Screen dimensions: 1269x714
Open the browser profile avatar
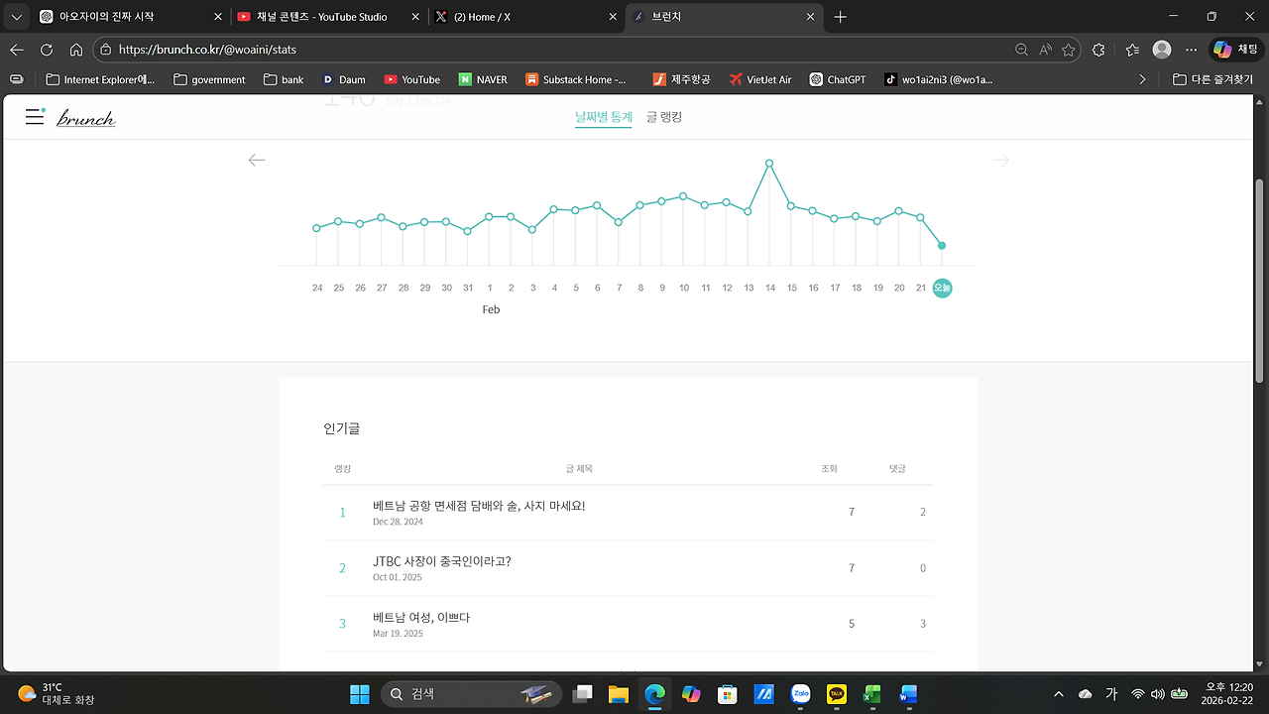click(x=1162, y=50)
